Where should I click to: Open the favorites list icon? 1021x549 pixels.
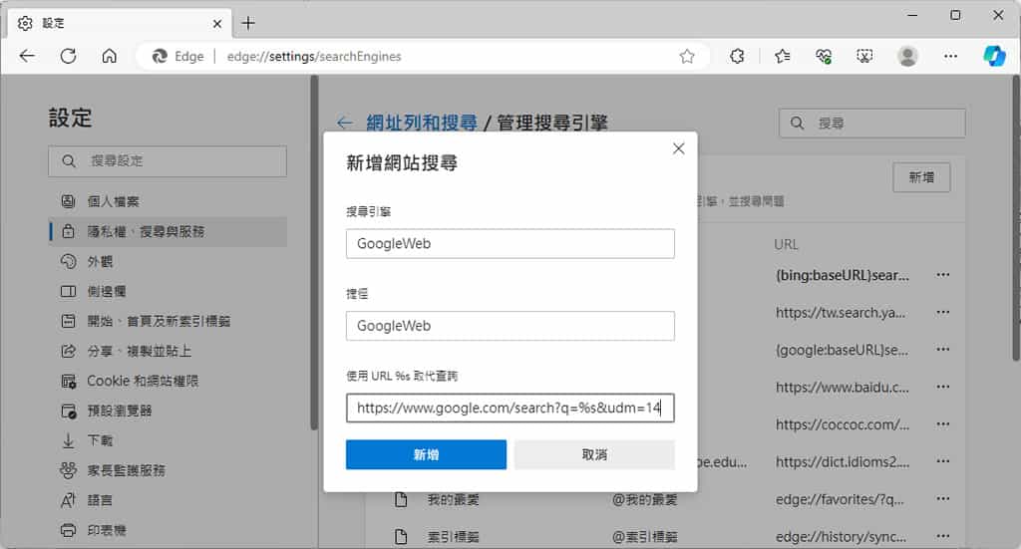[782, 57]
